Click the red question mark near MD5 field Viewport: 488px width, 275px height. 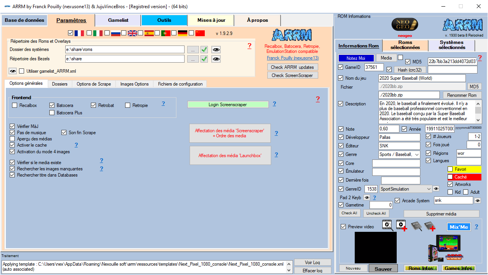(x=480, y=58)
